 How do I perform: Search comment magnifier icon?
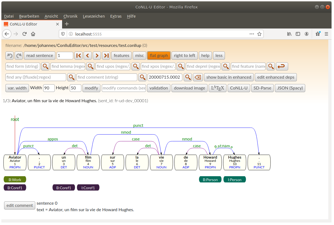142,77
